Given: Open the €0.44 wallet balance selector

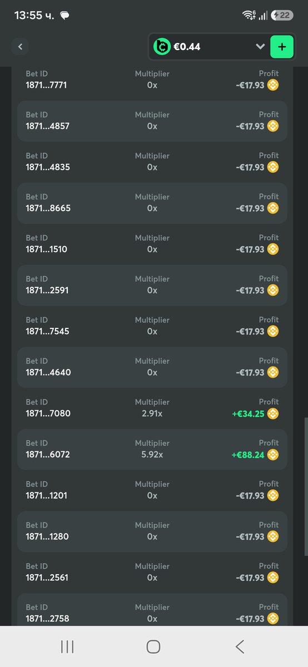Looking at the screenshot, I should point(210,47).
